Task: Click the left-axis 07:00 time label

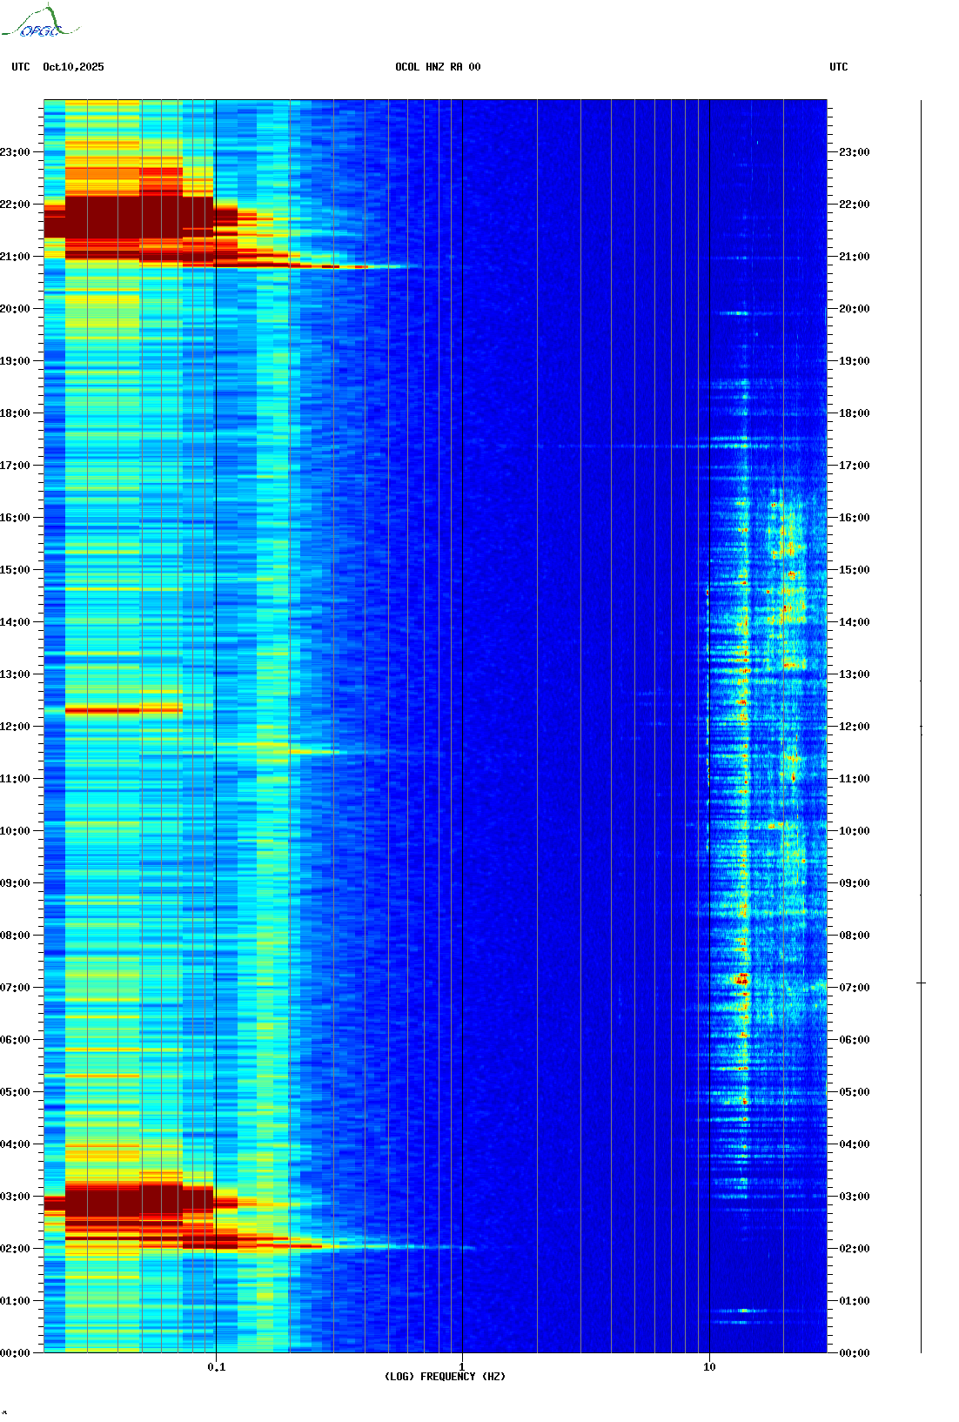Action: click(x=15, y=988)
